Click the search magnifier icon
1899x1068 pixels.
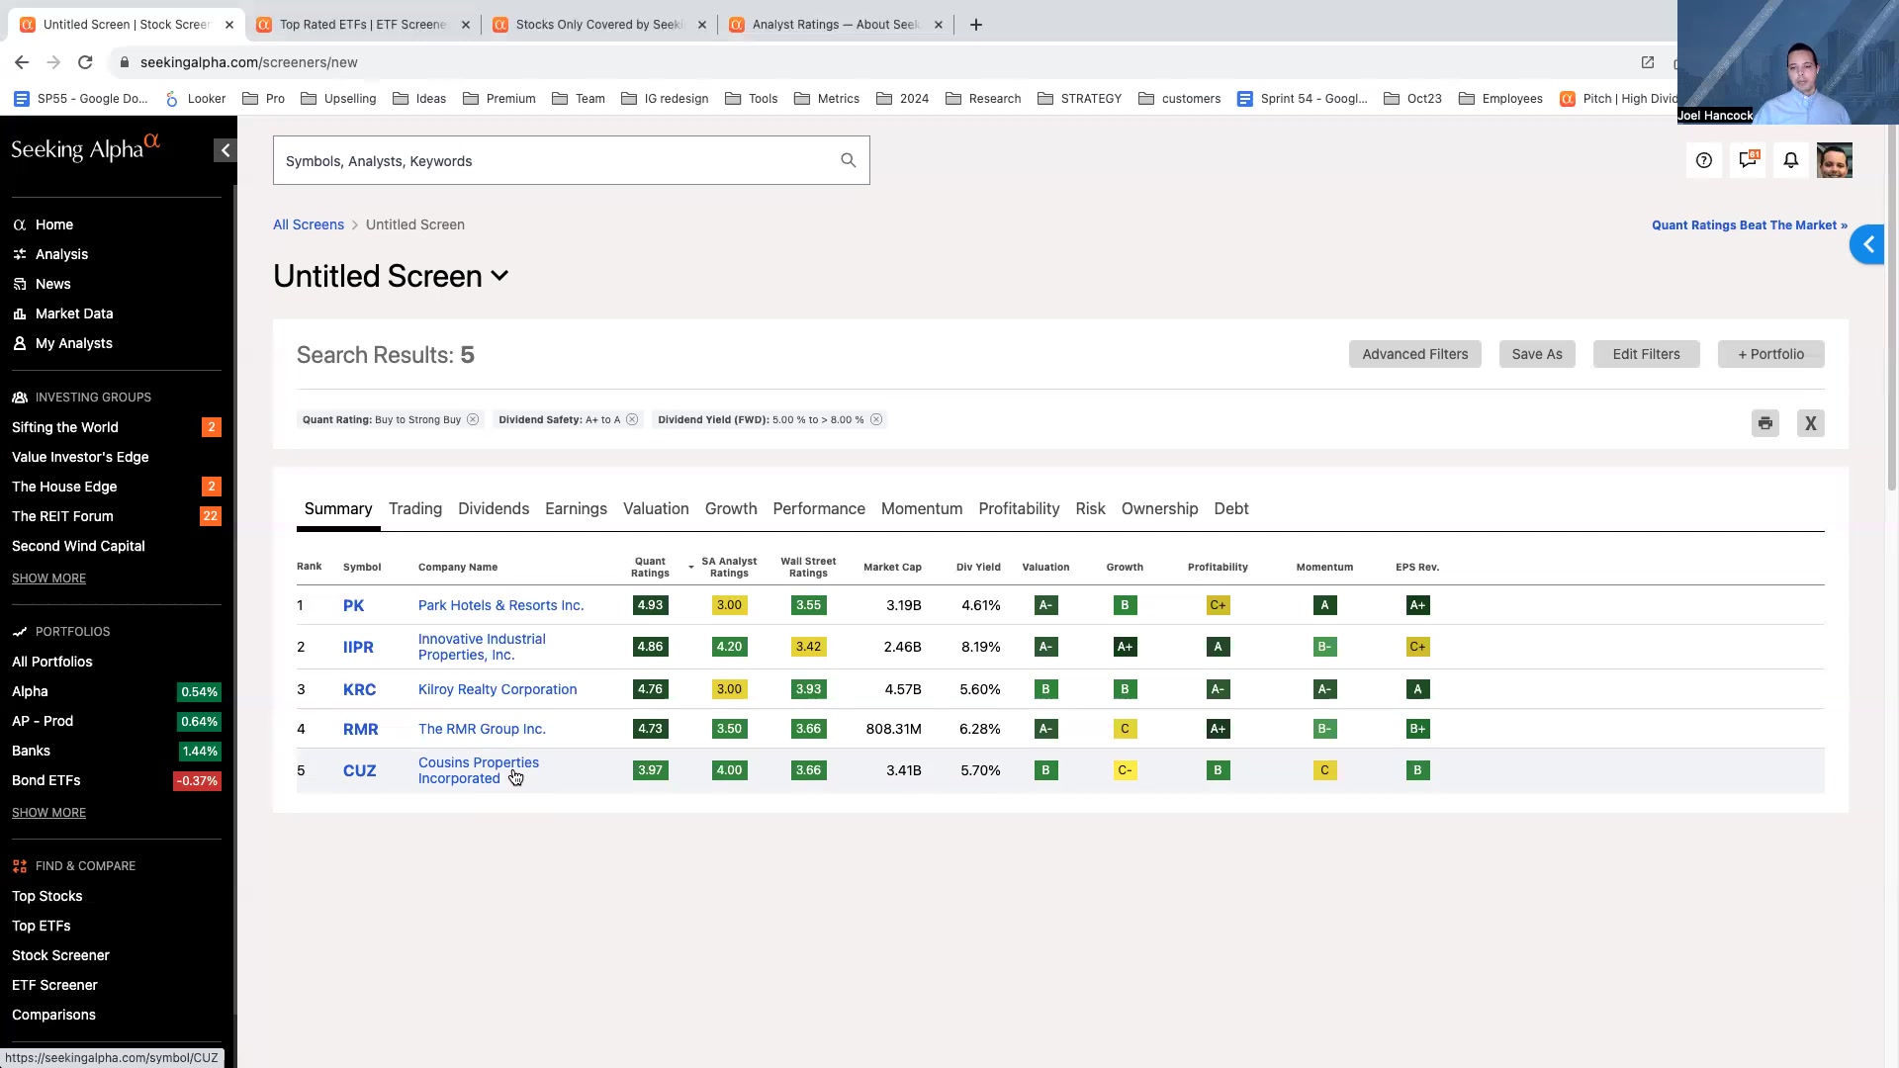(848, 160)
